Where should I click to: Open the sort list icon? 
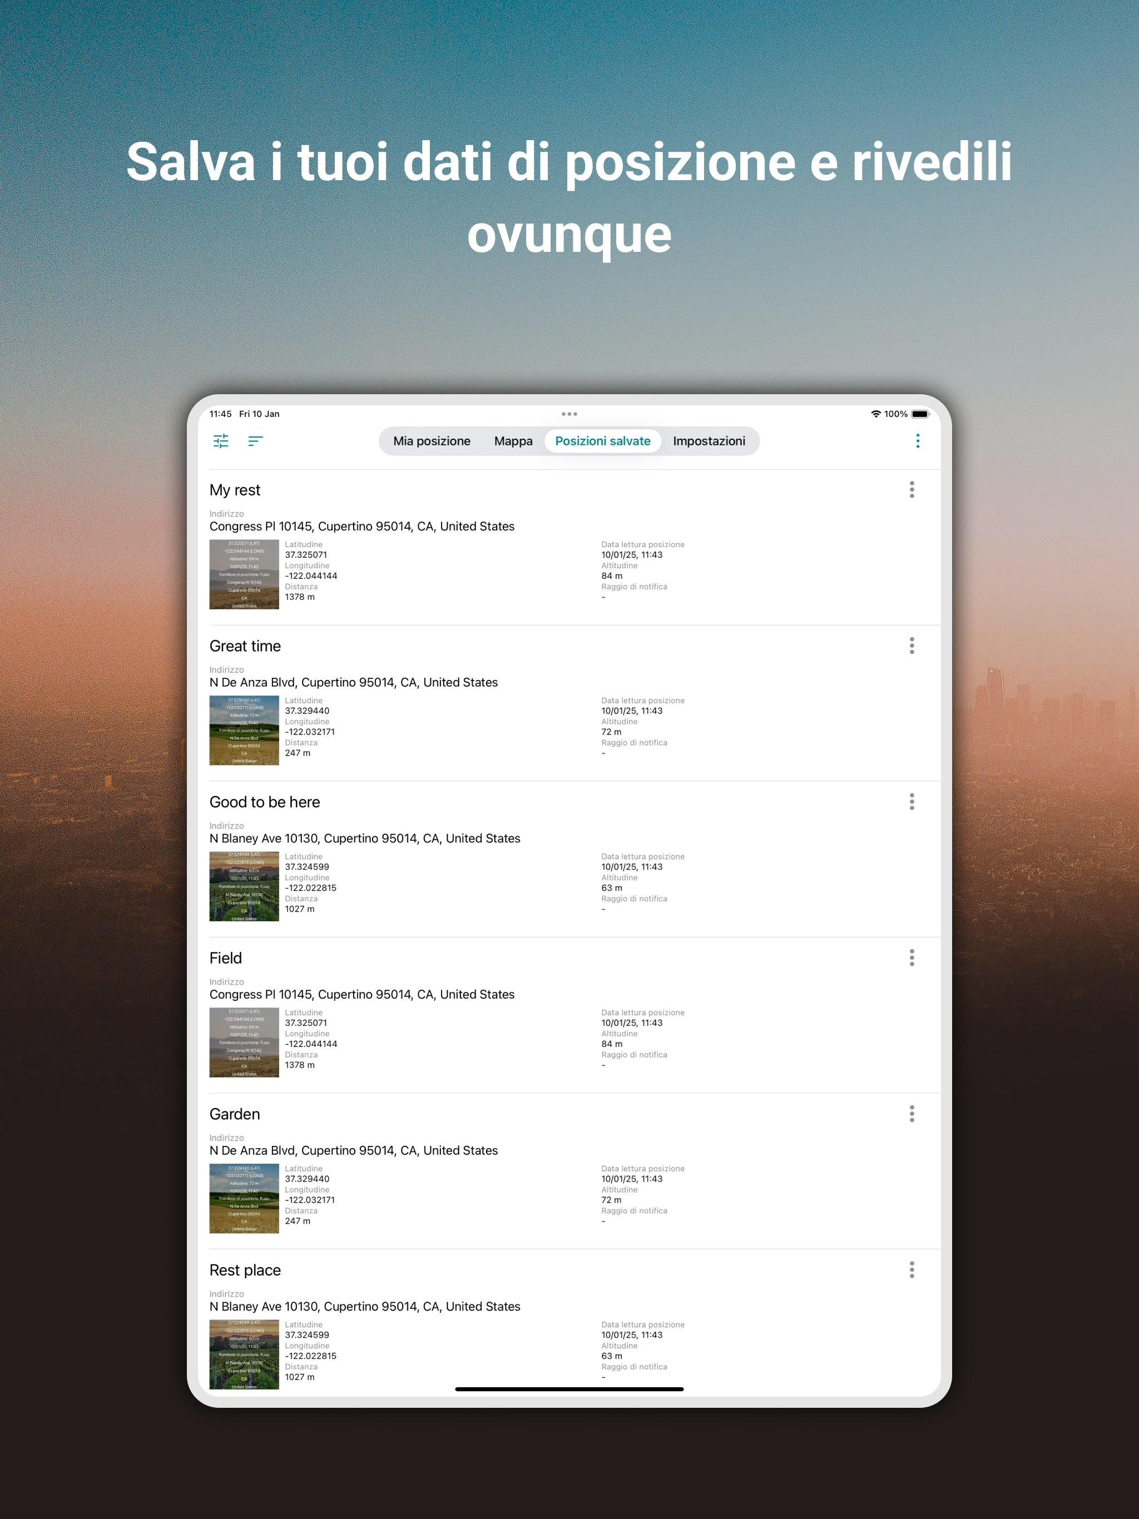coord(256,441)
